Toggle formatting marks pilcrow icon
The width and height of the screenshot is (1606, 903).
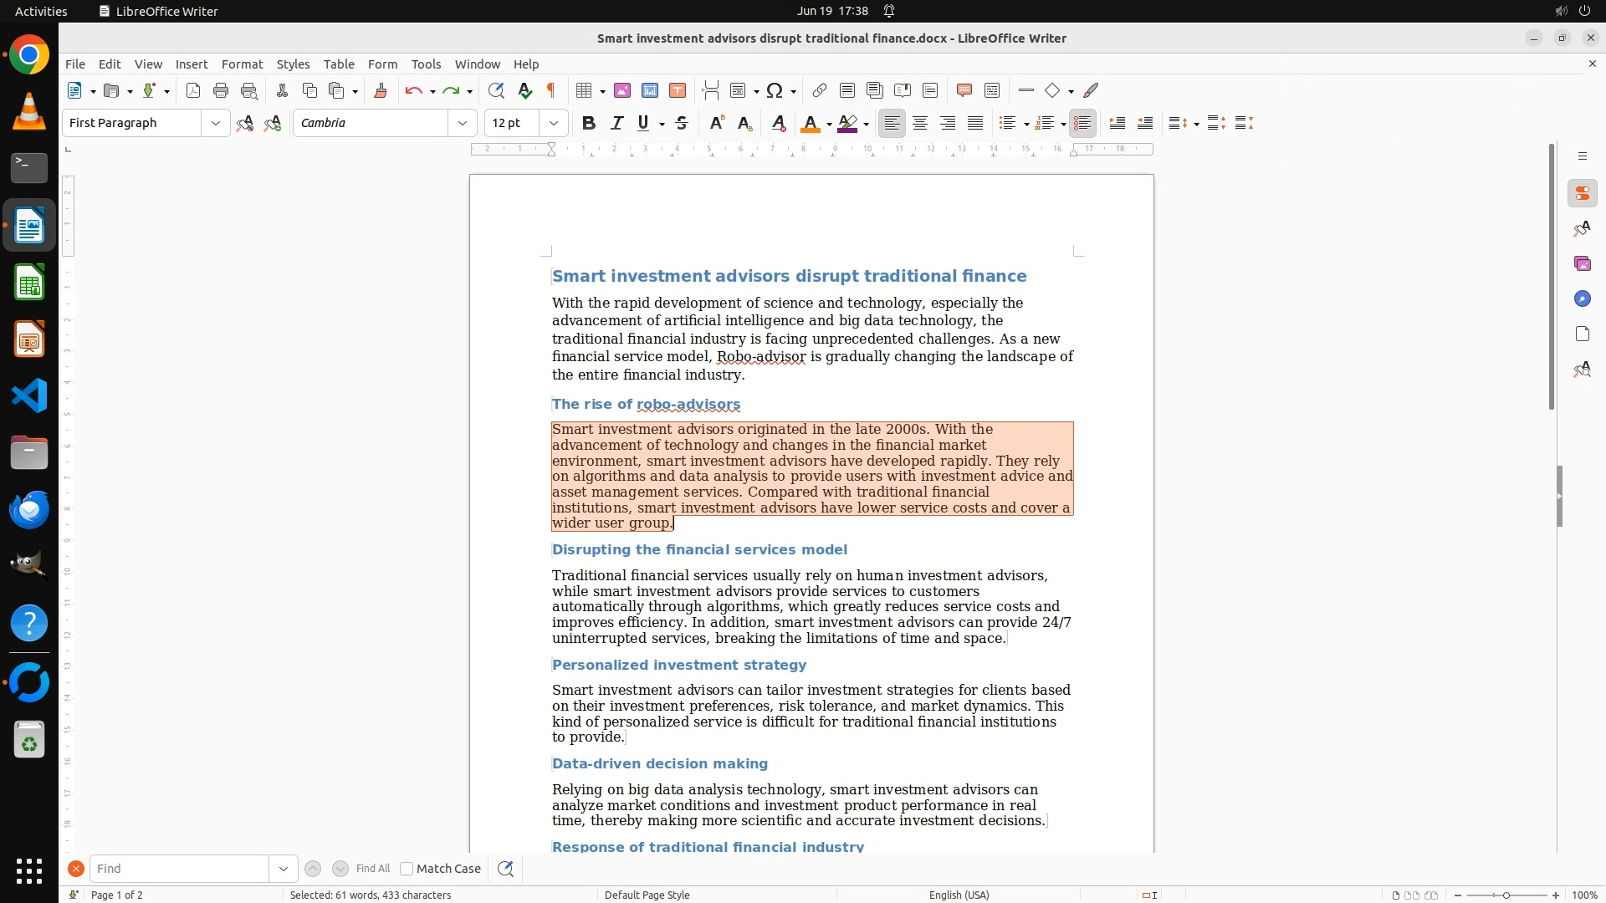pos(551,90)
